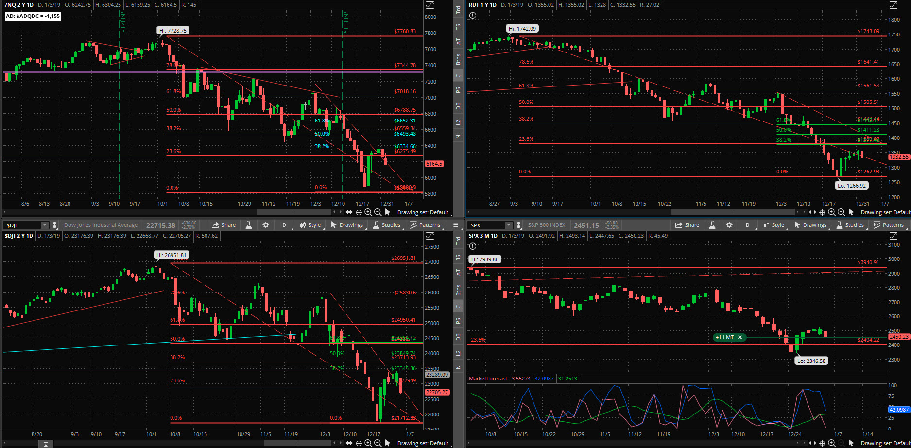This screenshot has height=448, width=911.
Task: Zoom out on the RUT chart
Action: coord(841,212)
